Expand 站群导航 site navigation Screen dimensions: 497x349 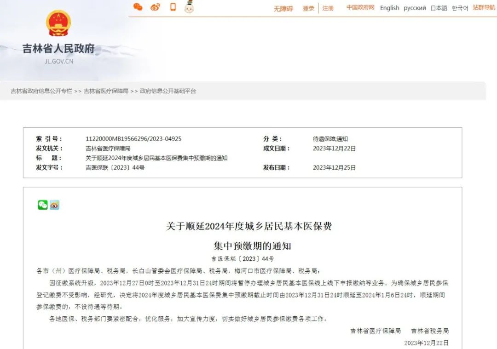coord(484,8)
